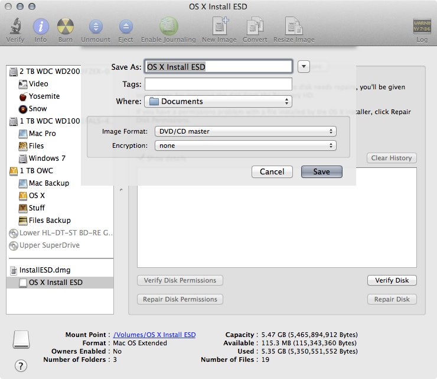Click the Burn toolbar icon
Screen dimensions: 437x379
coord(65,26)
